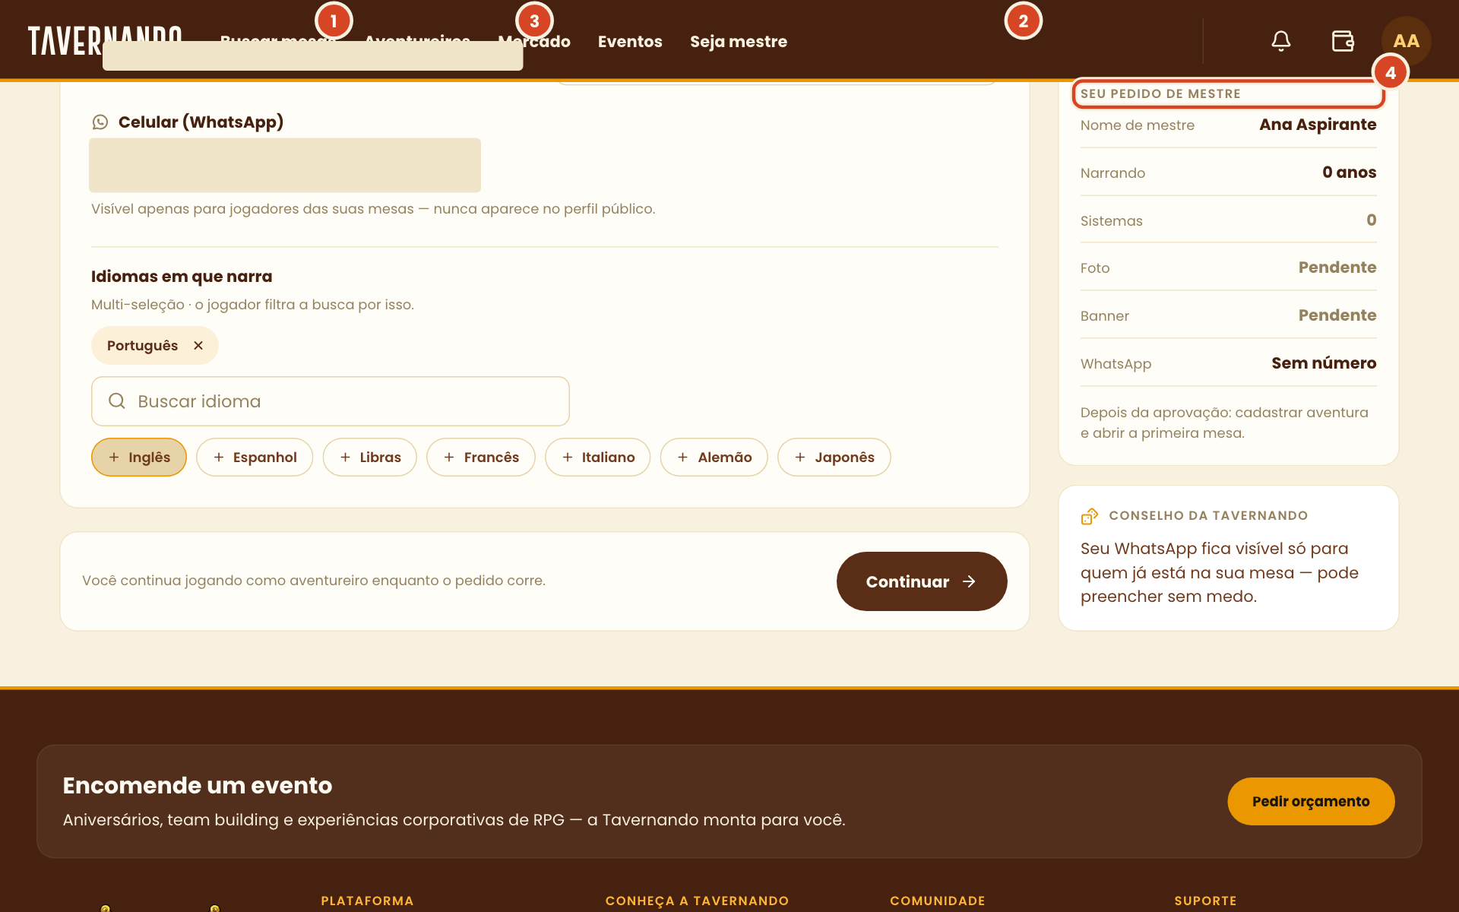The height and width of the screenshot is (912, 1459).
Task: Click the '0 anos' Narrando value
Action: (x=1349, y=173)
